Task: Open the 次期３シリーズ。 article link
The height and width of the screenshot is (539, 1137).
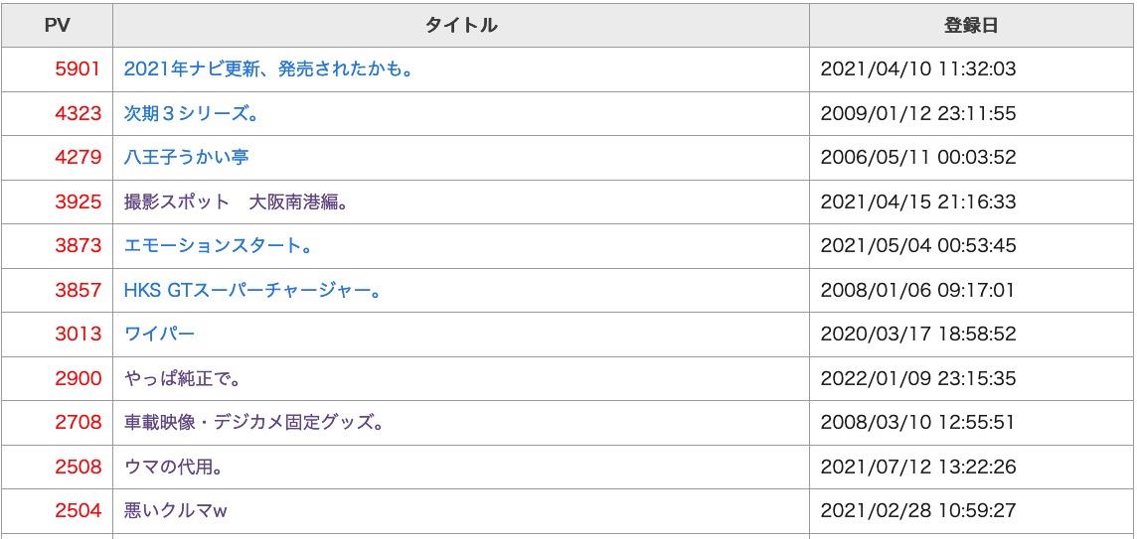Action: 192,114
